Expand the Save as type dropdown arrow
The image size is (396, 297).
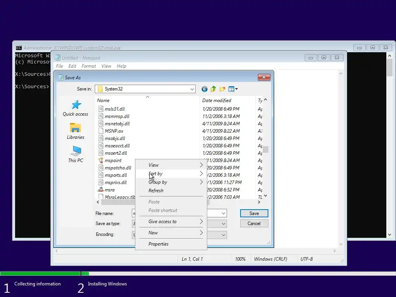pyautogui.click(x=224, y=224)
